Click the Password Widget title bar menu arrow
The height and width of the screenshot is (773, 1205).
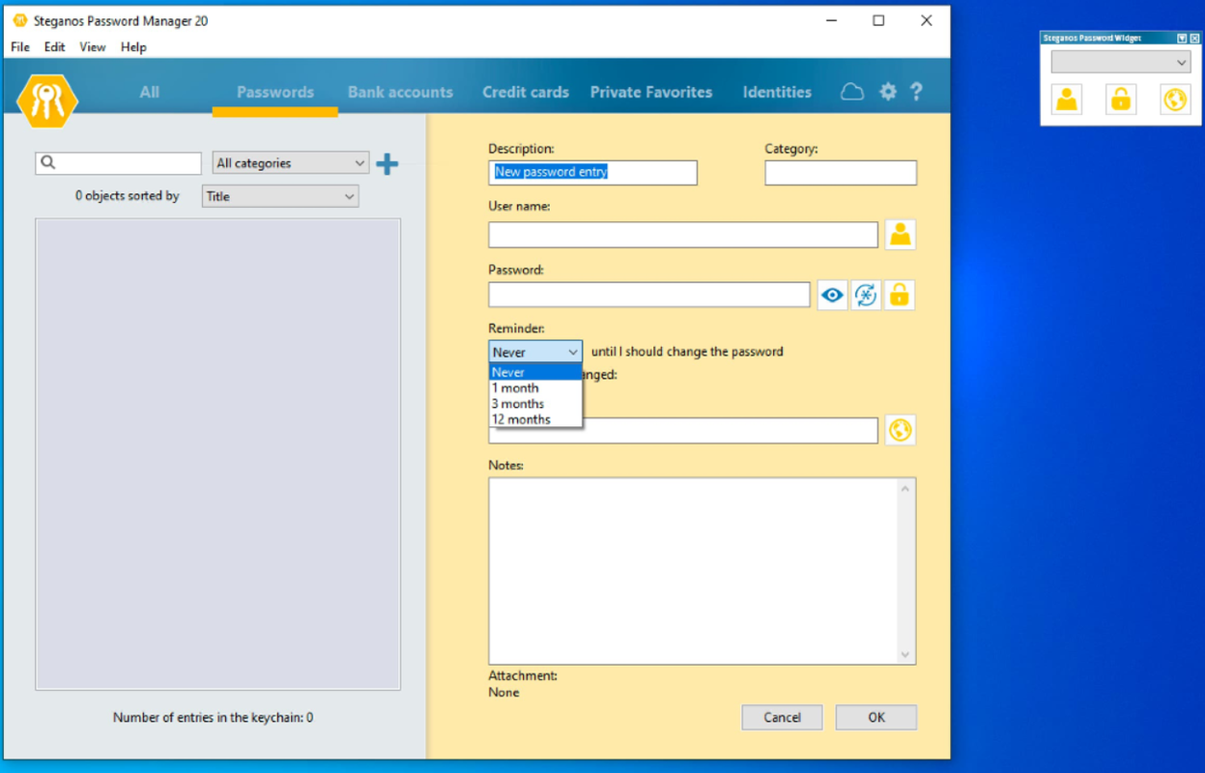1182,38
